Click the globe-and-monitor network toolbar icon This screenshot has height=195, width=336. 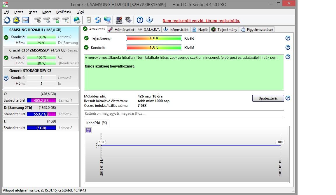click(107, 20)
